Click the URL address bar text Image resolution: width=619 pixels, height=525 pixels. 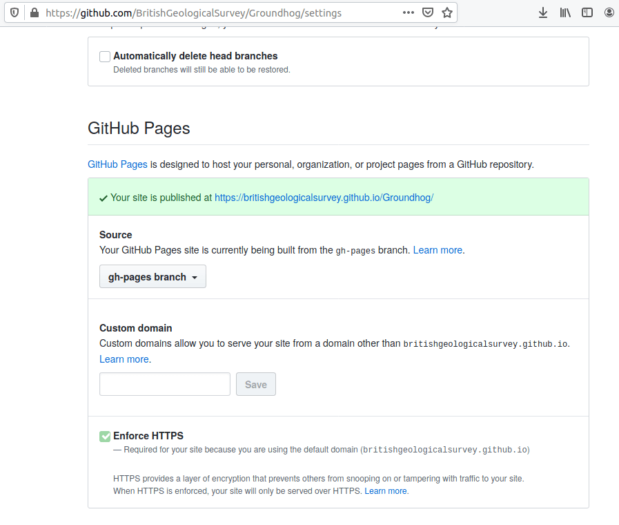[x=193, y=13]
